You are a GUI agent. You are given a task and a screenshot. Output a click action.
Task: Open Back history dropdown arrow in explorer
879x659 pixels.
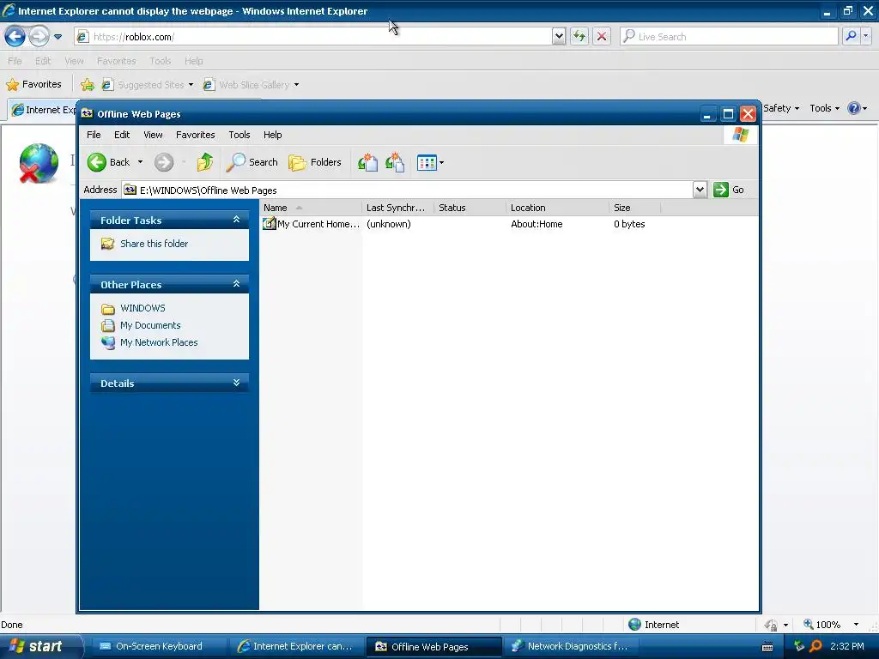click(140, 162)
